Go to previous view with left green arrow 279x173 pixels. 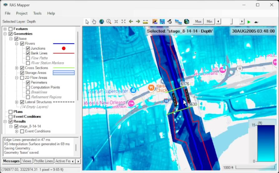pyautogui.click(x=131, y=22)
